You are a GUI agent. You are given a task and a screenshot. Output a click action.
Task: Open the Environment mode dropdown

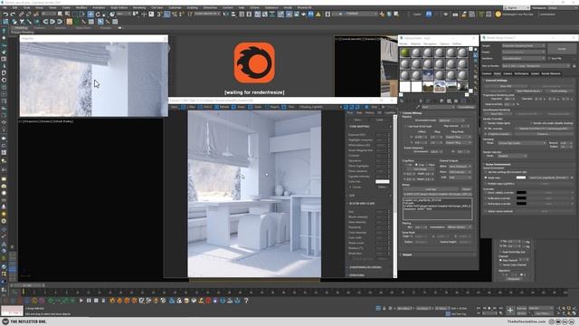click(451, 120)
